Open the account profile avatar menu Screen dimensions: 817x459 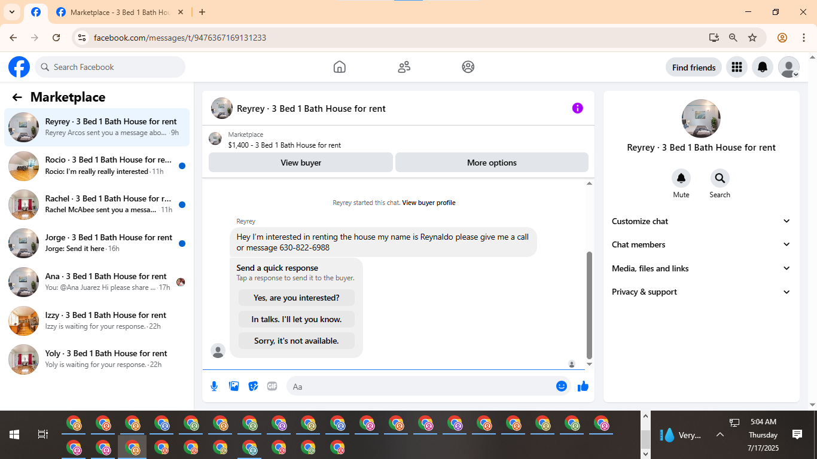789,67
